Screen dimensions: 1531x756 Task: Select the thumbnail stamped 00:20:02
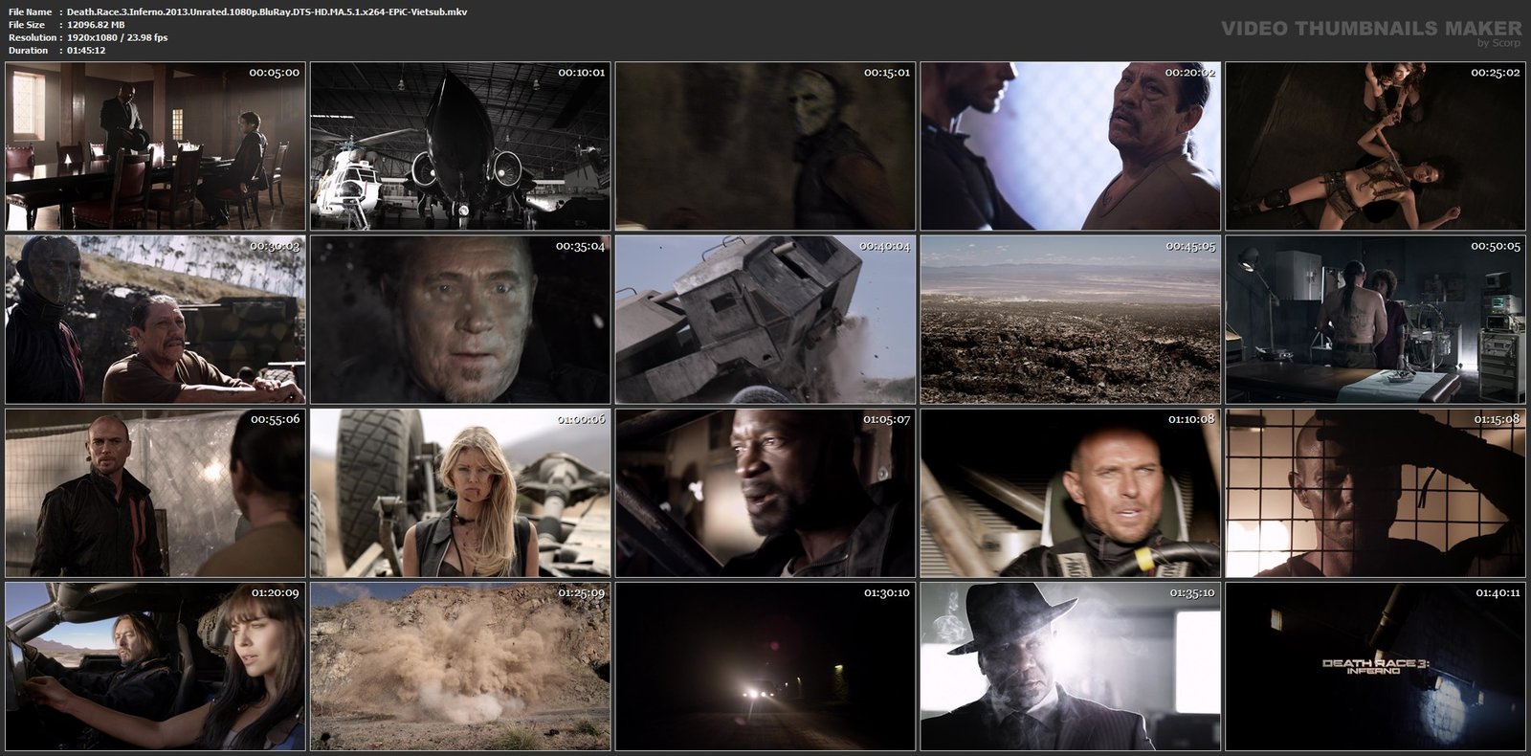[x=1071, y=146]
